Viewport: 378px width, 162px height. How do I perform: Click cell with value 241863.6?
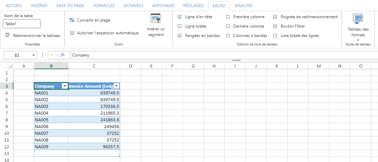pyautogui.click(x=94, y=120)
